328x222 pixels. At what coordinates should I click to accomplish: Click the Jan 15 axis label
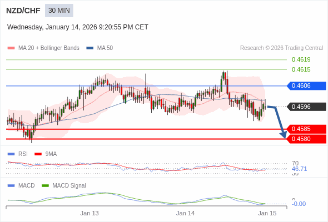(267, 213)
